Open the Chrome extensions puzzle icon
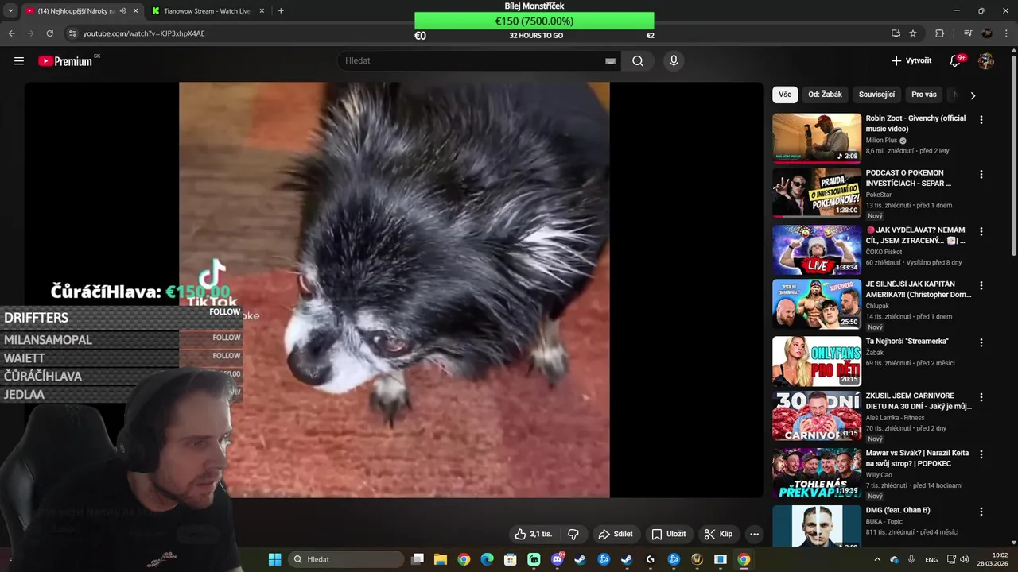1018x572 pixels. (939, 33)
